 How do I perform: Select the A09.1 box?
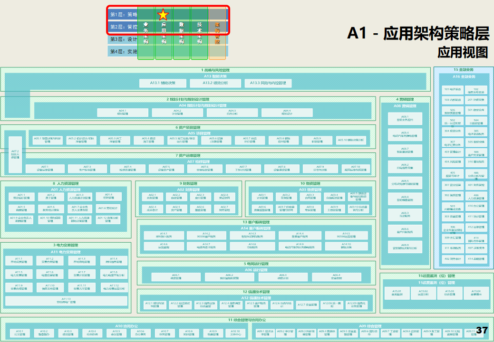(265, 333)
